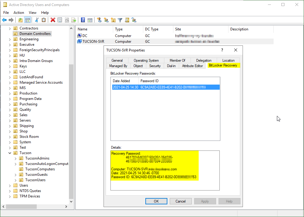
Task: Switch to the General tab
Action: click(x=117, y=60)
